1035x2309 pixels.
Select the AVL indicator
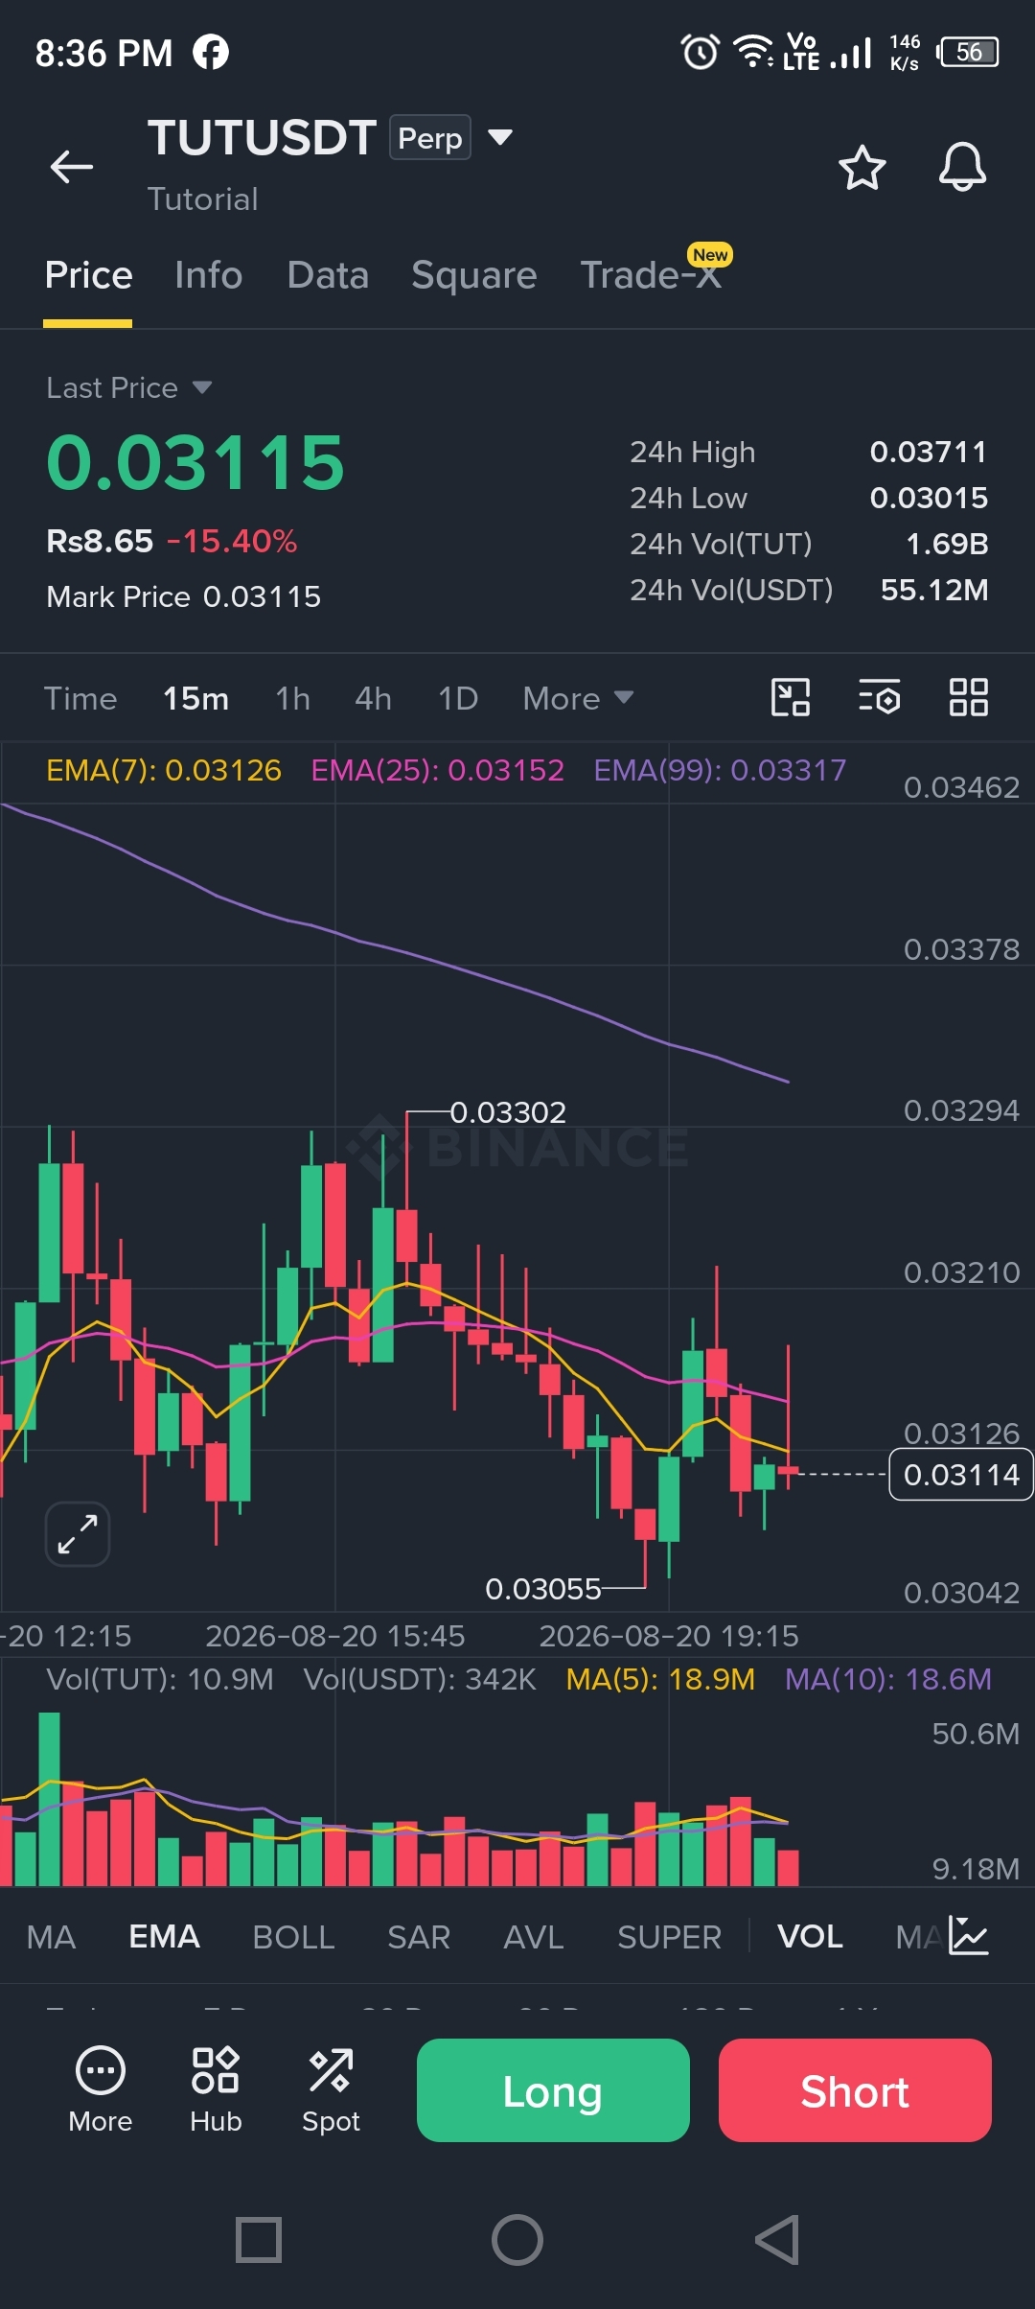[x=534, y=1937]
